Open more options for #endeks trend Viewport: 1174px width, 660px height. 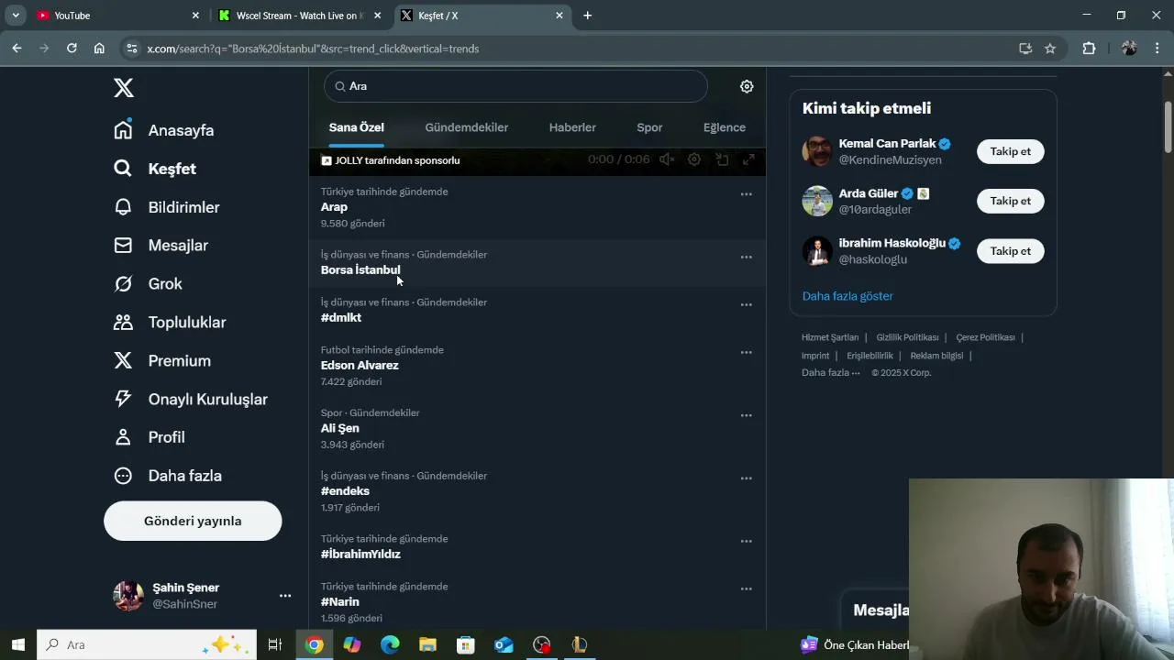coord(746,478)
